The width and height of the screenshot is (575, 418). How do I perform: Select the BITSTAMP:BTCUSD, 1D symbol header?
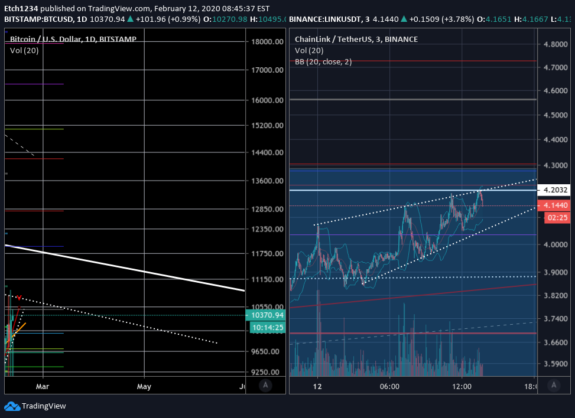[46, 19]
